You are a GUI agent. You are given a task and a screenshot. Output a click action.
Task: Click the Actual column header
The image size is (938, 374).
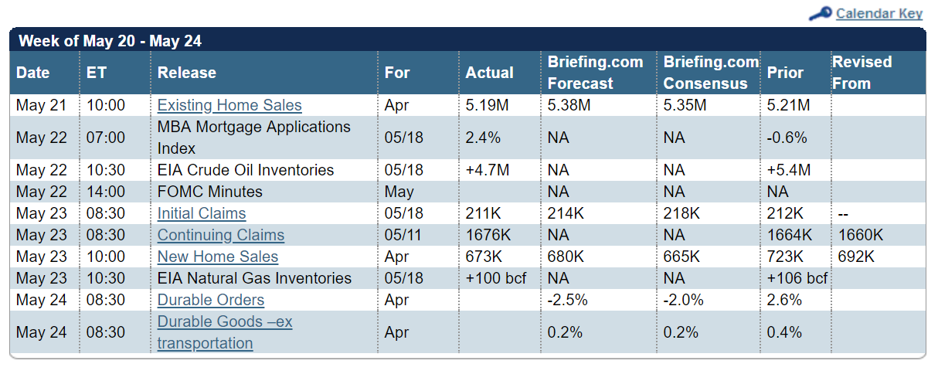coord(489,73)
